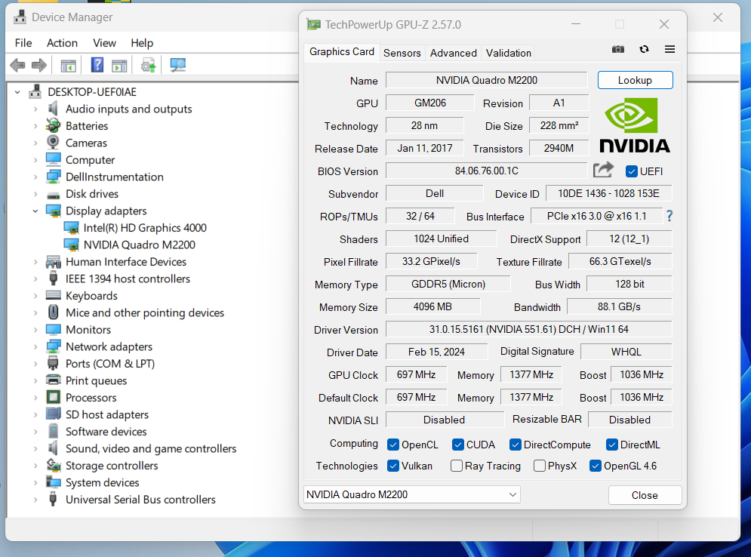Open the GPU-Z hamburger menu
751x557 pixels.
(669, 49)
